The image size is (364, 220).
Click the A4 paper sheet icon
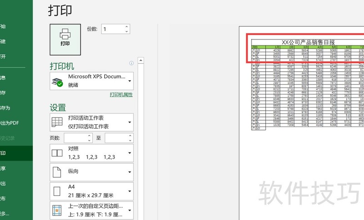[x=57, y=191]
